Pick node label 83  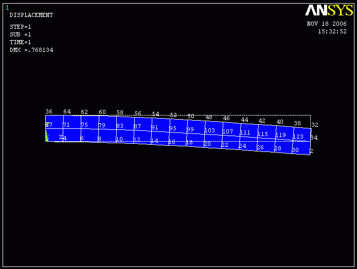click(x=120, y=126)
